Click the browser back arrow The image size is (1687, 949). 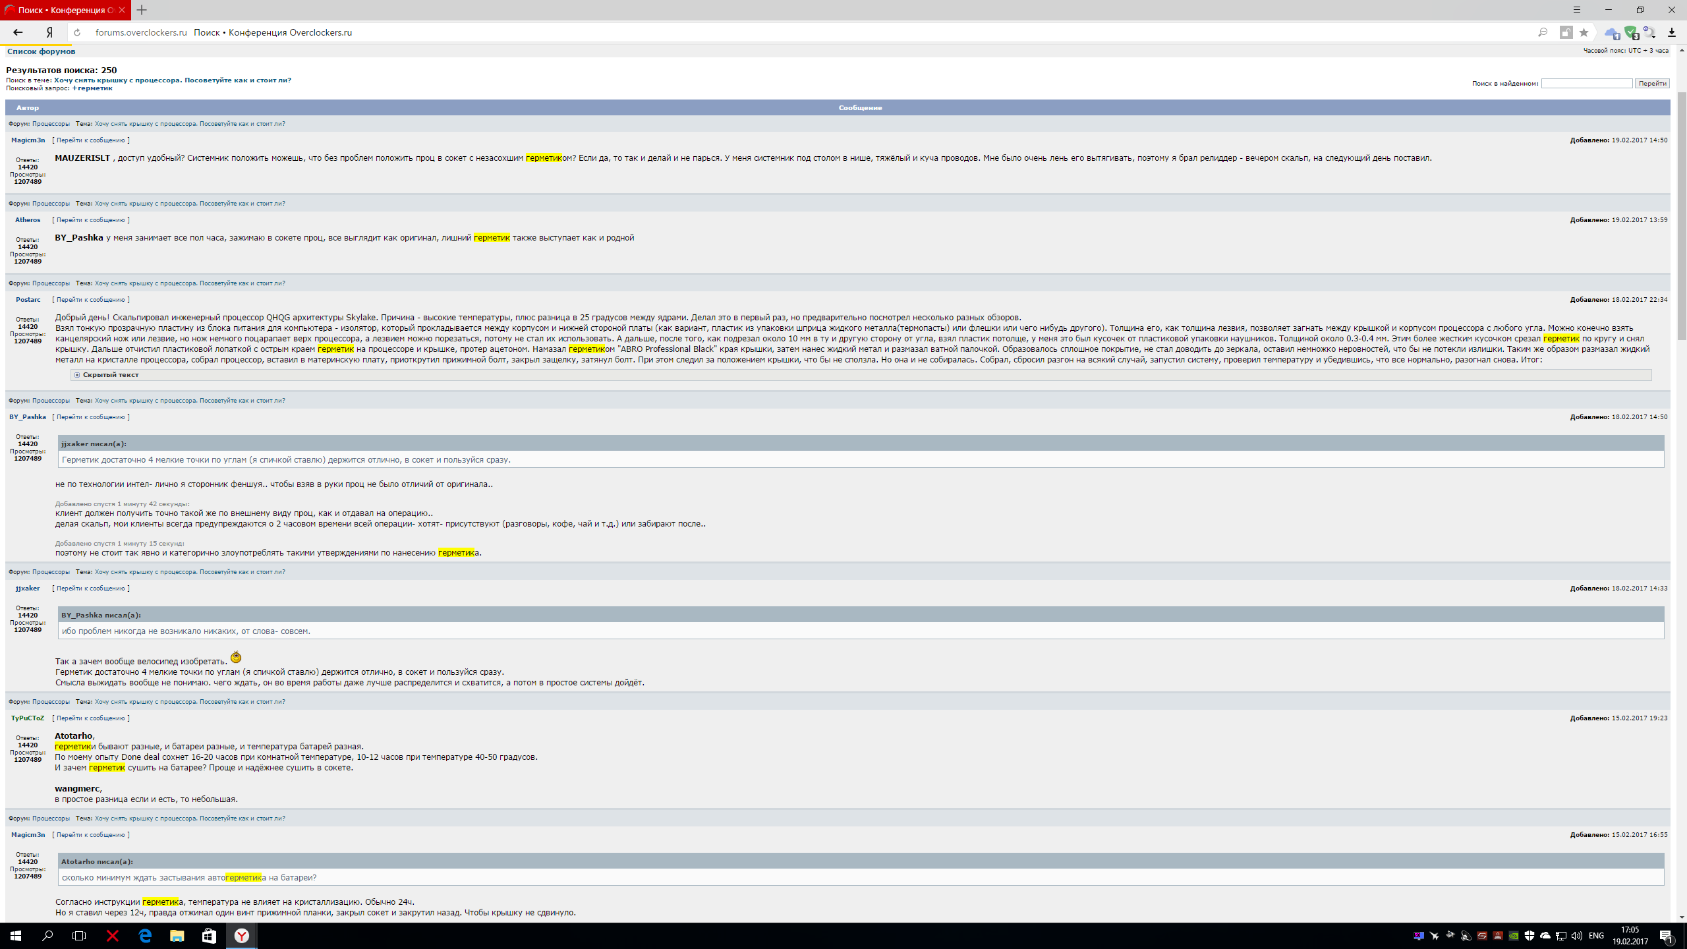click(x=18, y=32)
